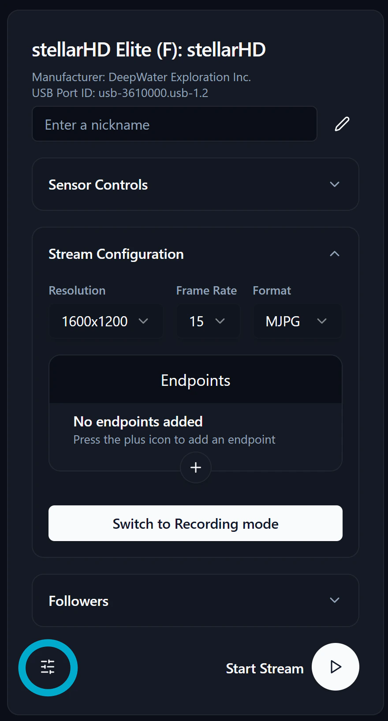Open the Frame Rate dropdown showing 15
This screenshot has width=388, height=721.
coord(208,321)
